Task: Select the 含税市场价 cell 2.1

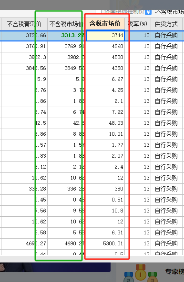Action: click(105, 101)
